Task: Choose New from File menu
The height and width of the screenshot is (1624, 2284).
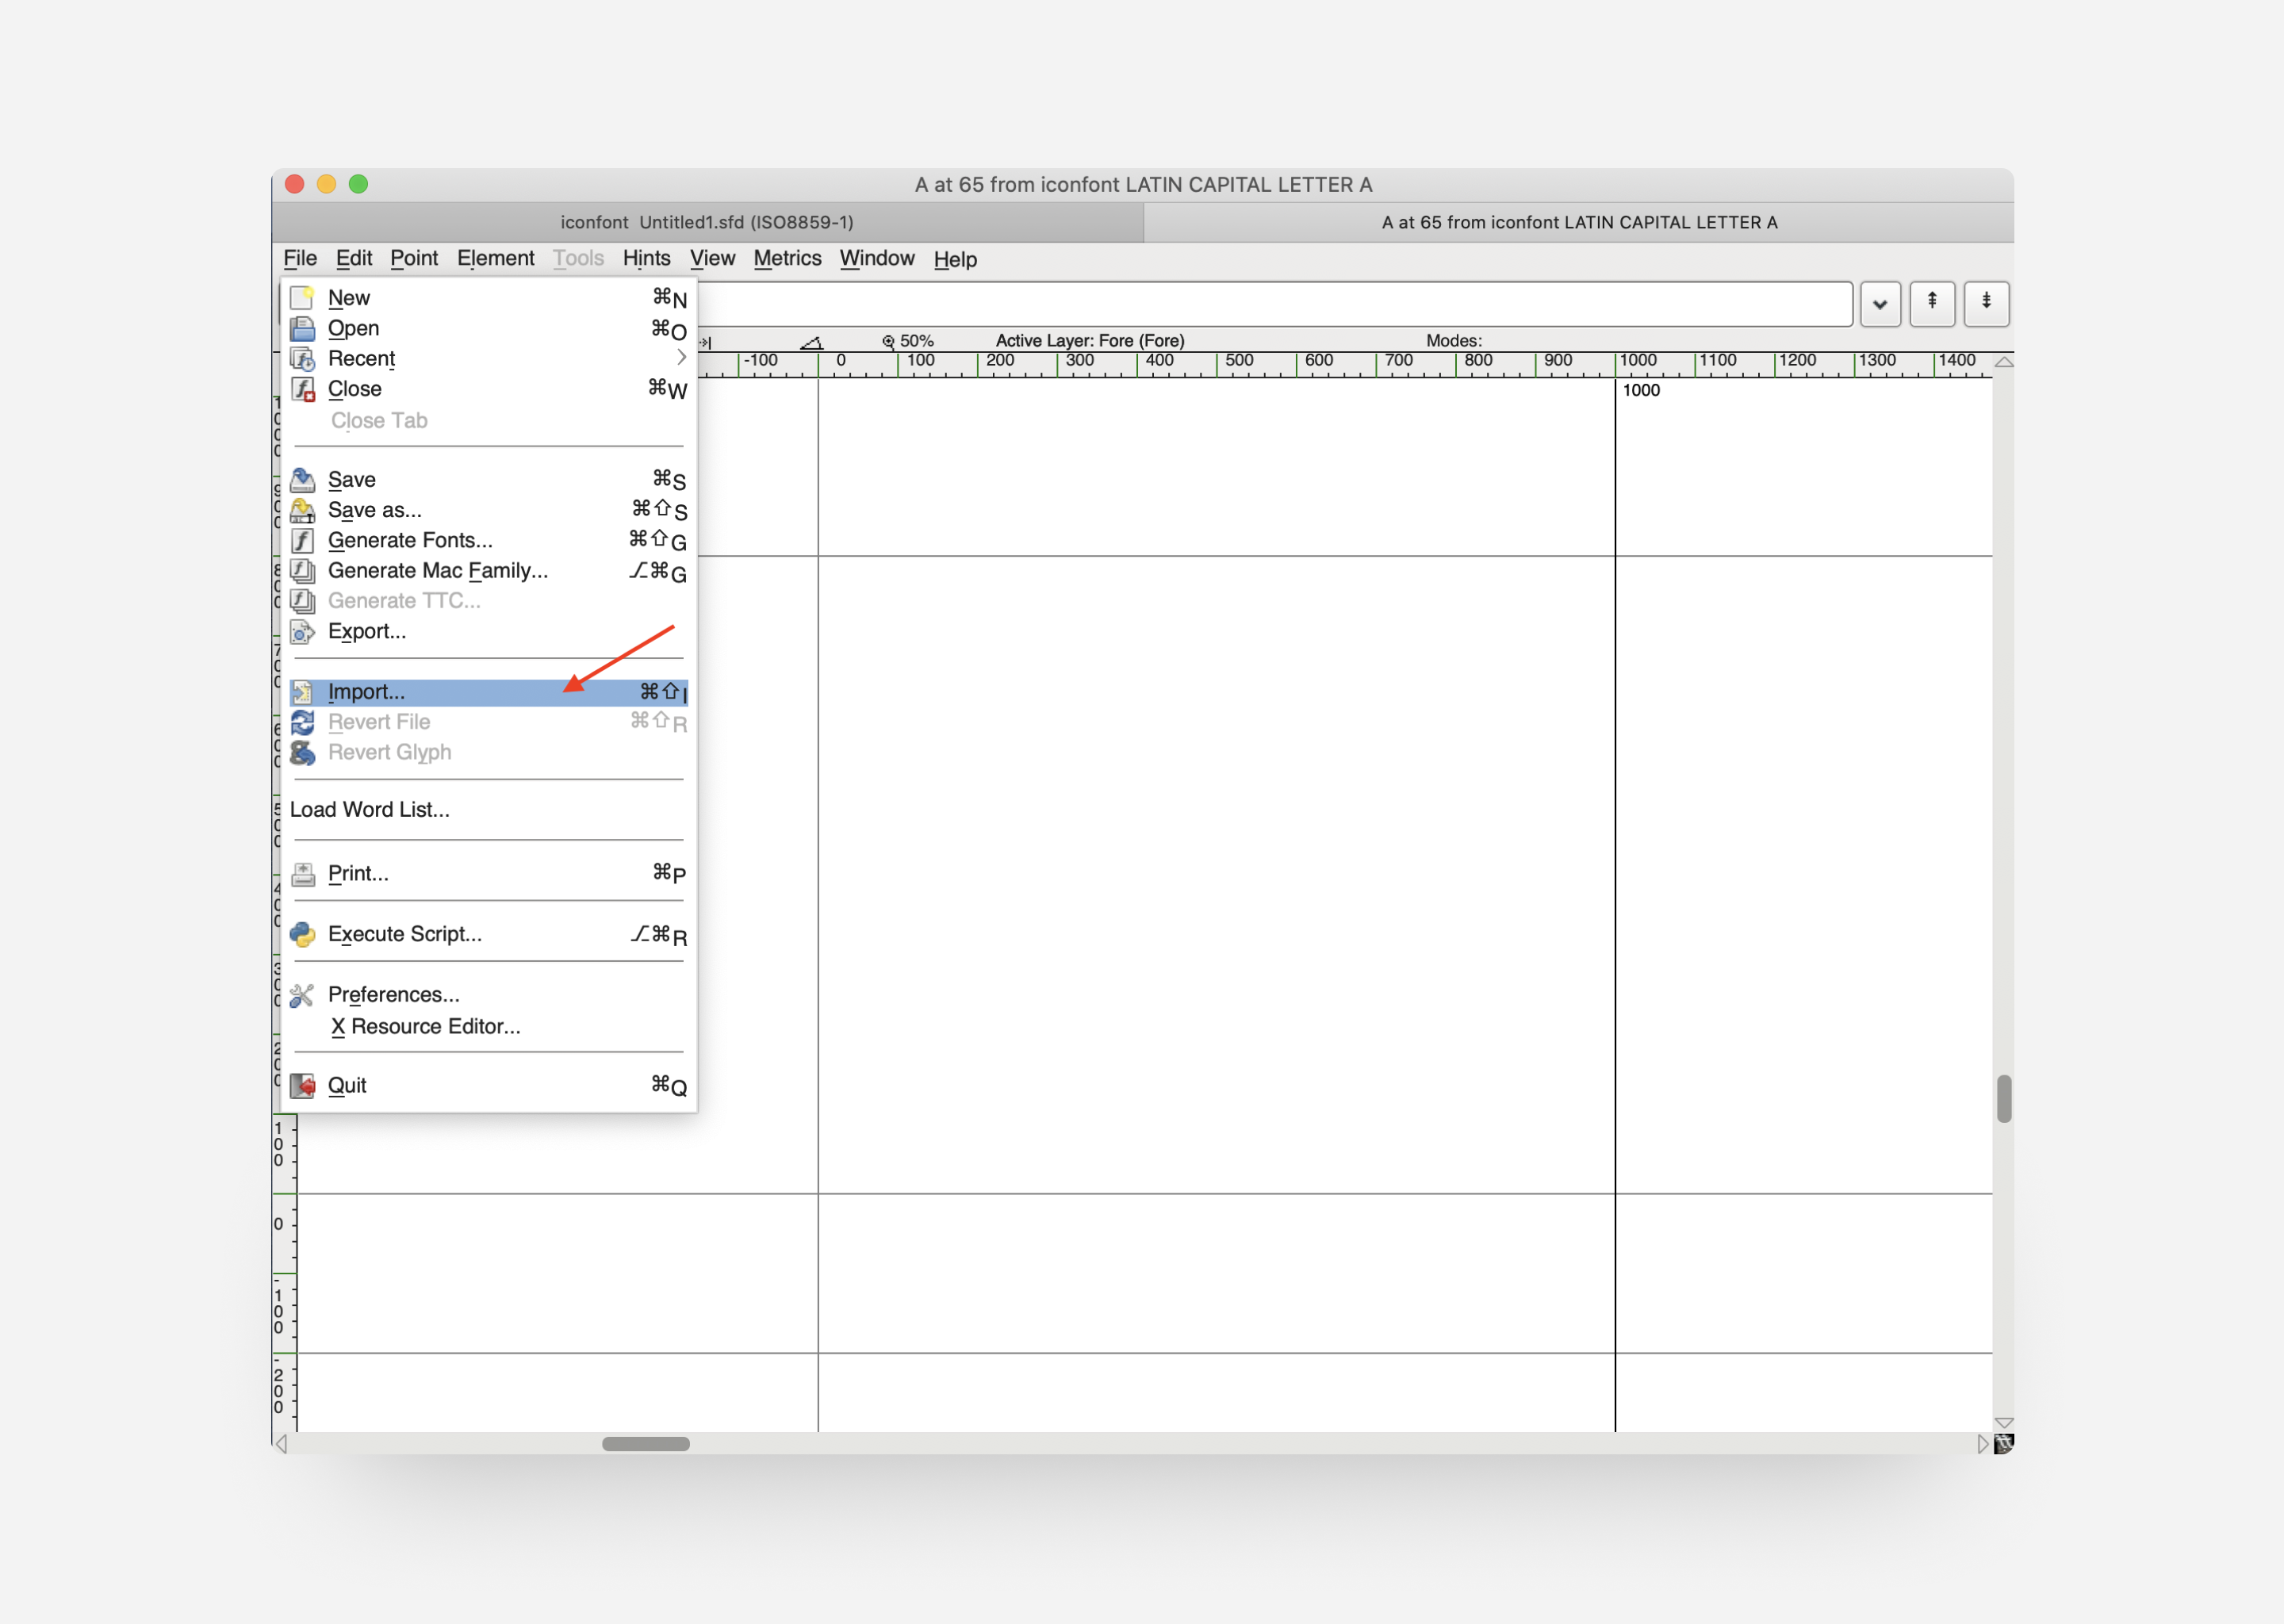Action: 488,298
